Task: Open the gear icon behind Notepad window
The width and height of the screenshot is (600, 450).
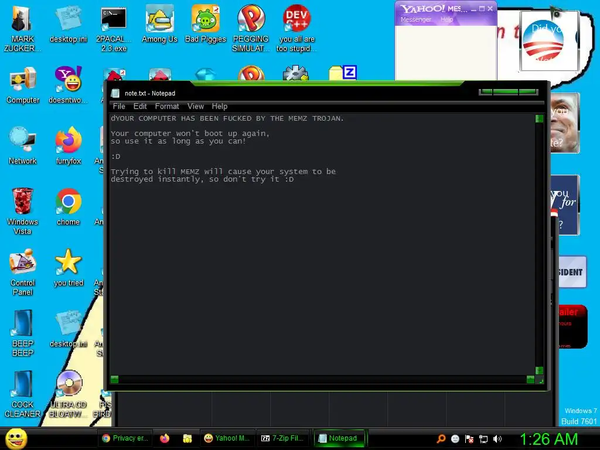Action: 295,73
